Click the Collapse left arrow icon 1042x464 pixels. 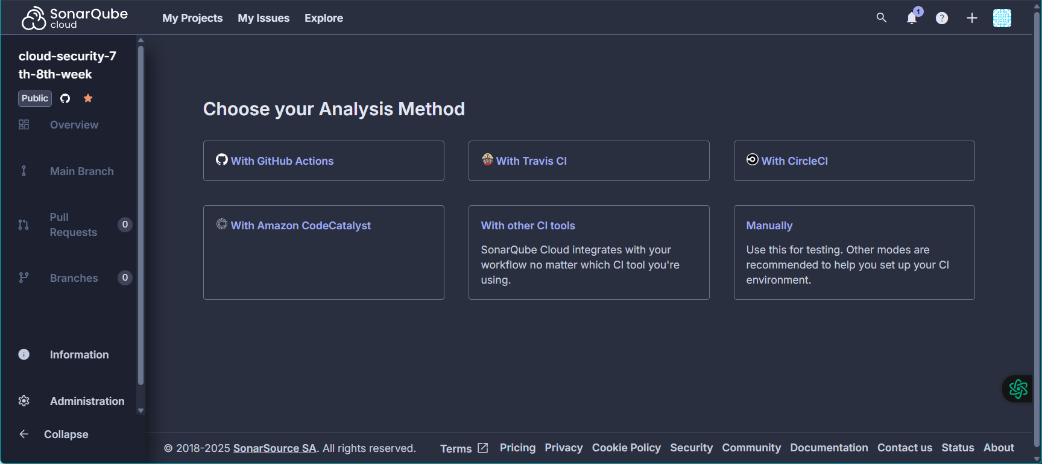pyautogui.click(x=24, y=434)
